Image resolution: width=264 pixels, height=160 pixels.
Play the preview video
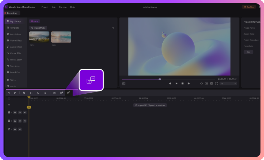[x=176, y=84]
